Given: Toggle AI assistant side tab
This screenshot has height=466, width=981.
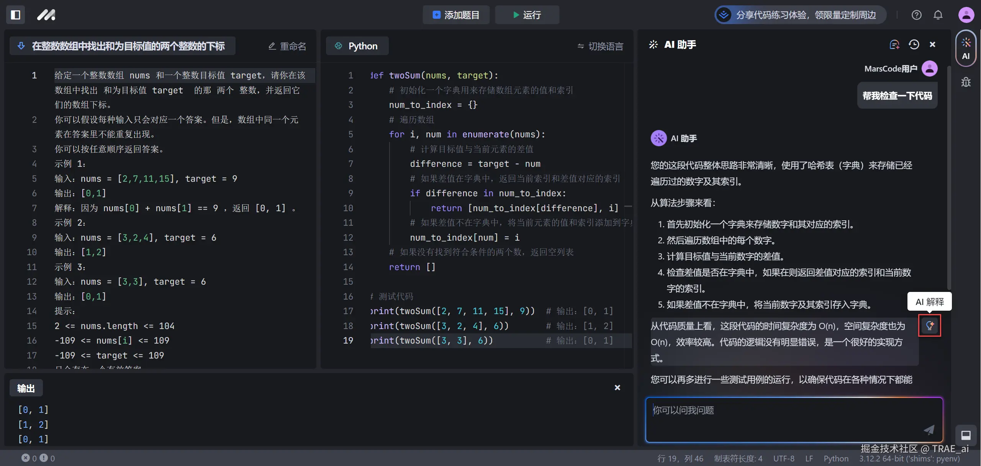Looking at the screenshot, I should tap(966, 49).
